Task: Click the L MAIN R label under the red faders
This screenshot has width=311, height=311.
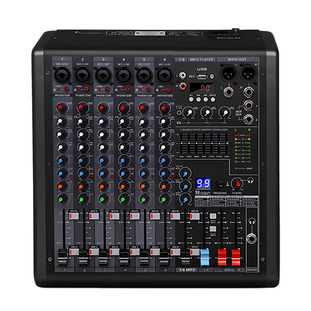Action: pyautogui.click(x=230, y=270)
